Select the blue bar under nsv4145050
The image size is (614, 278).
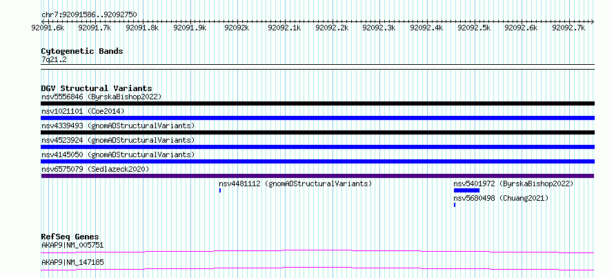pos(318,161)
